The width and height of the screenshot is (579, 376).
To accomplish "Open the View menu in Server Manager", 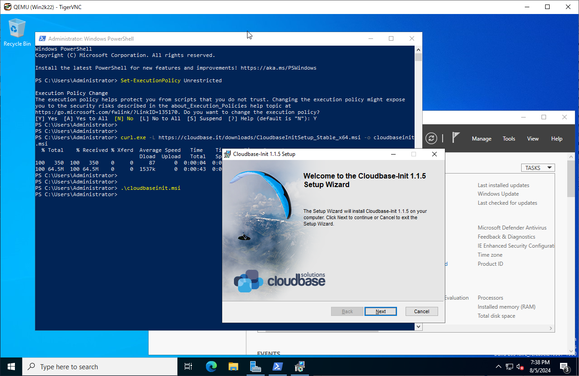I will click(533, 139).
